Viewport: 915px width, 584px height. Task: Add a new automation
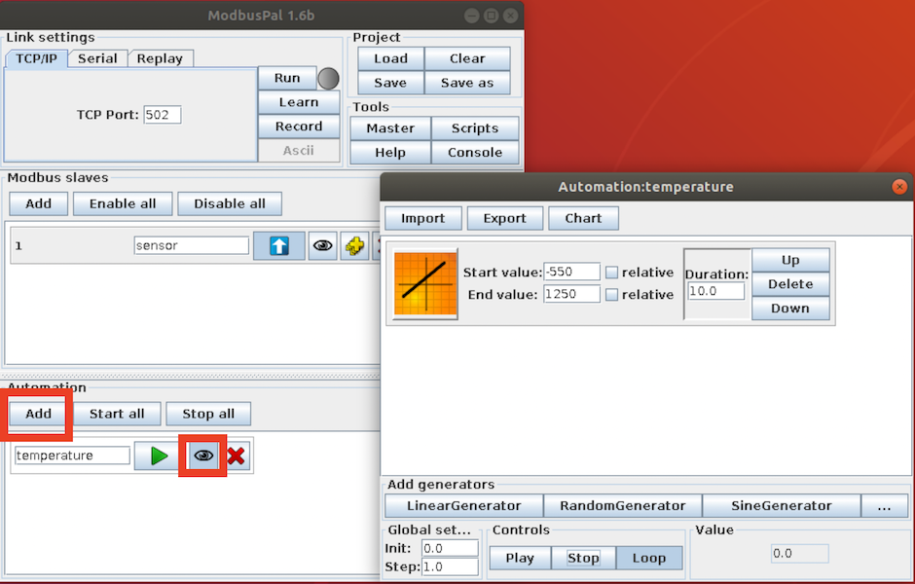pos(39,414)
